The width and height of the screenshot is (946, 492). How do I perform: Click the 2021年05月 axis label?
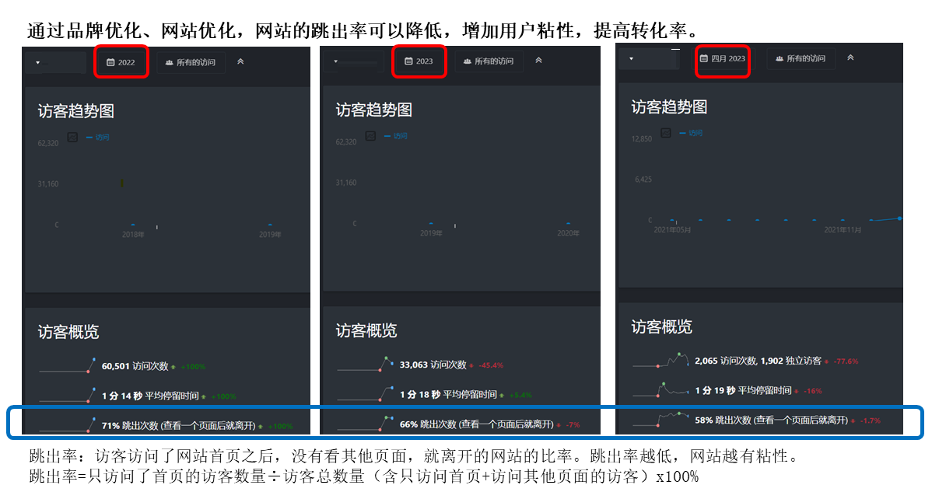click(x=672, y=229)
